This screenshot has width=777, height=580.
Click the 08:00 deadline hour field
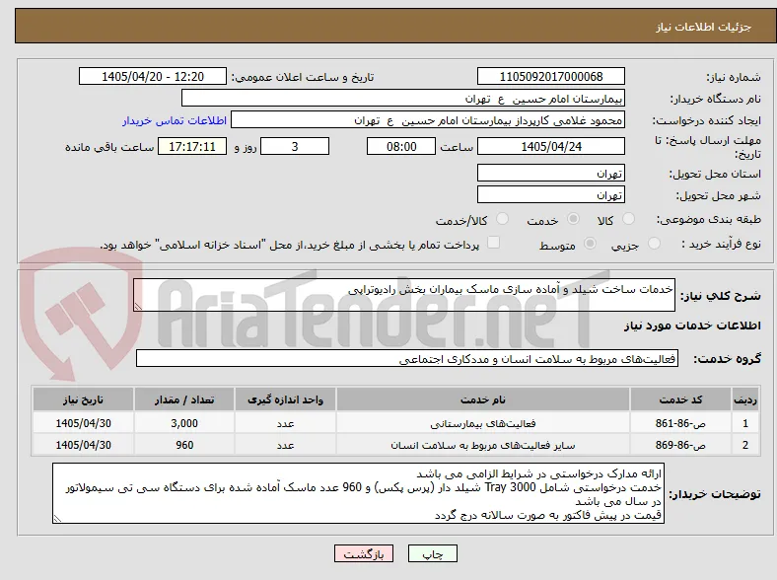[401, 146]
